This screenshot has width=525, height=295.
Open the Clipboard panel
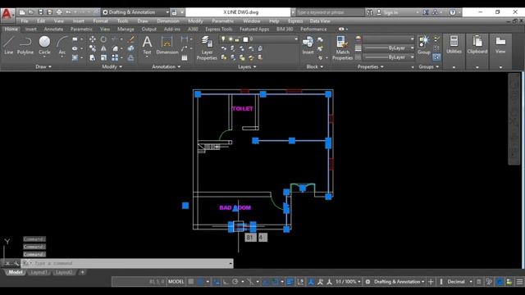tap(477, 44)
